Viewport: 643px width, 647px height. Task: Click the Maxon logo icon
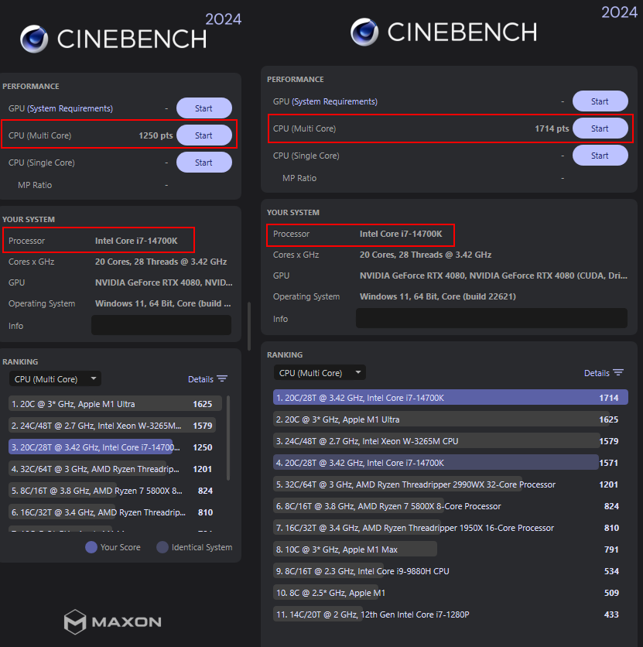75,621
